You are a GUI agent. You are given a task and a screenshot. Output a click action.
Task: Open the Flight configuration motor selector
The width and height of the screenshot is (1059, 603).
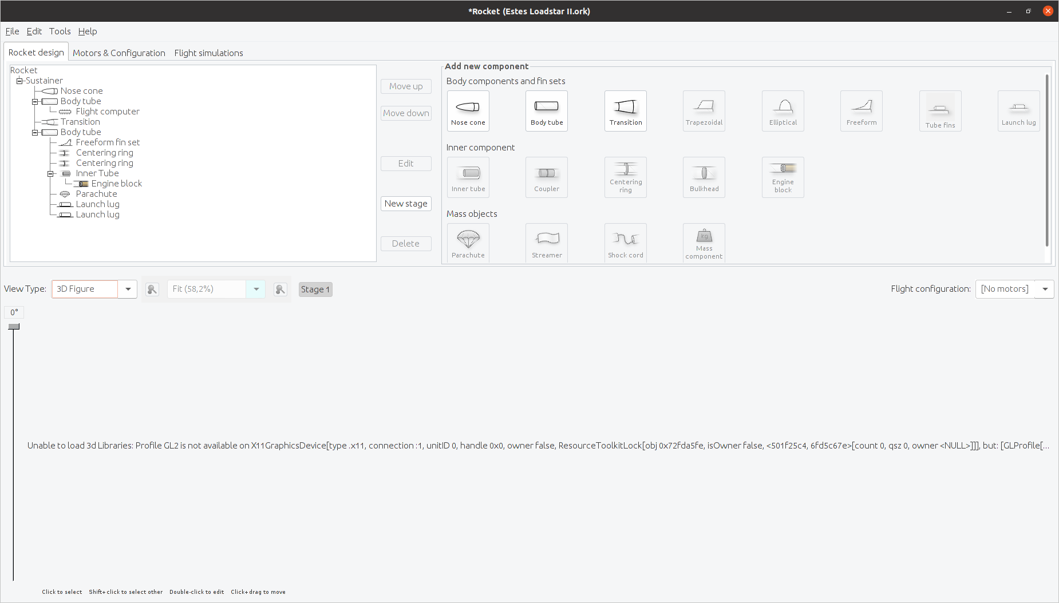pos(1045,289)
